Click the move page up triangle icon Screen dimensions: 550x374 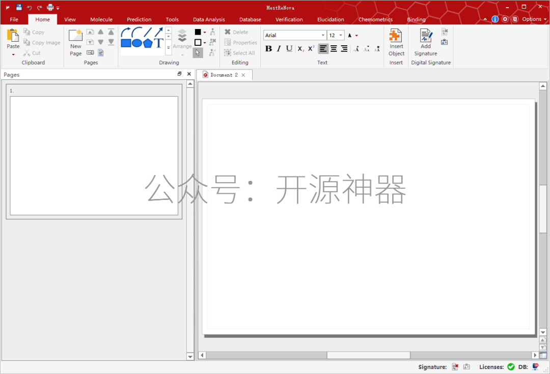[101, 32]
